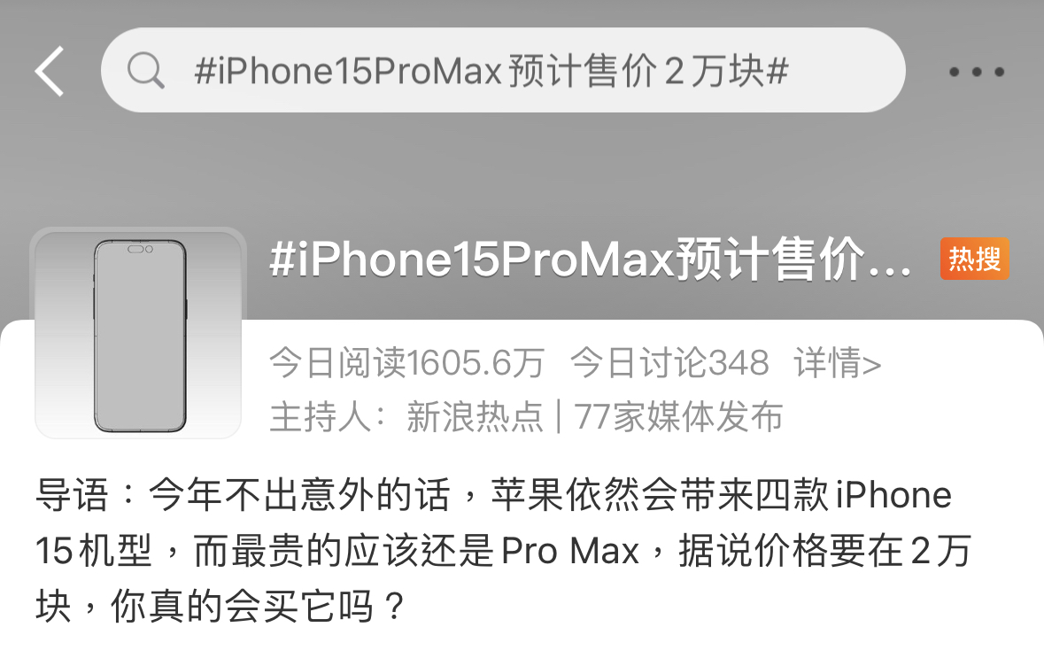1044x658 pixels.
Task: Tap the orange 热搜 hot search badge
Action: [x=975, y=259]
